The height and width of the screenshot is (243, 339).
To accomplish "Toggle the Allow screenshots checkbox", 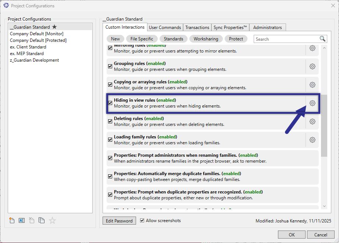I will click(142, 220).
